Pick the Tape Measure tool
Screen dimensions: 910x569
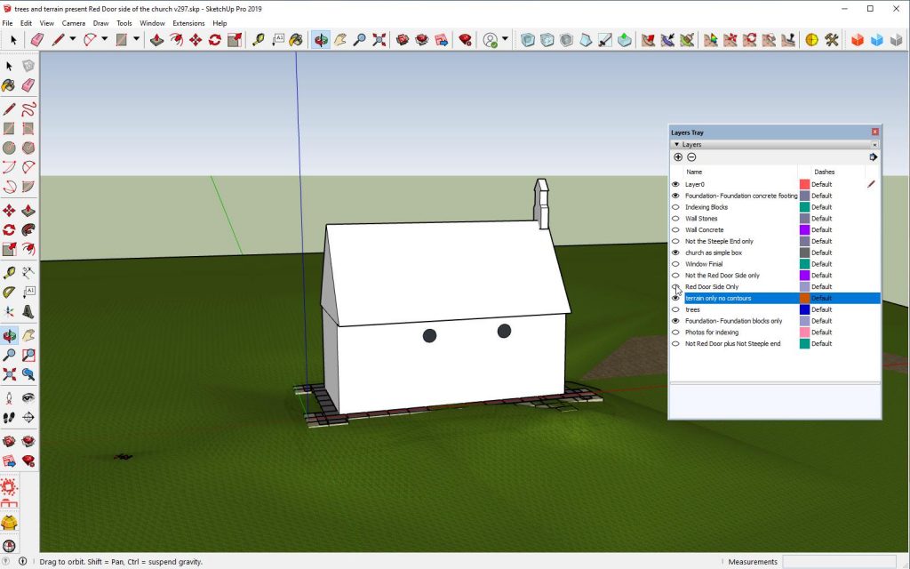point(259,40)
